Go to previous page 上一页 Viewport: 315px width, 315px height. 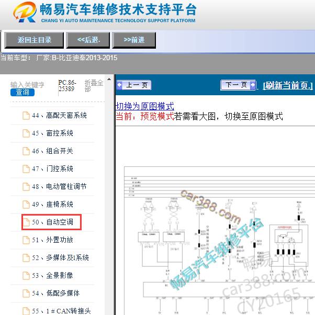[x=133, y=85]
